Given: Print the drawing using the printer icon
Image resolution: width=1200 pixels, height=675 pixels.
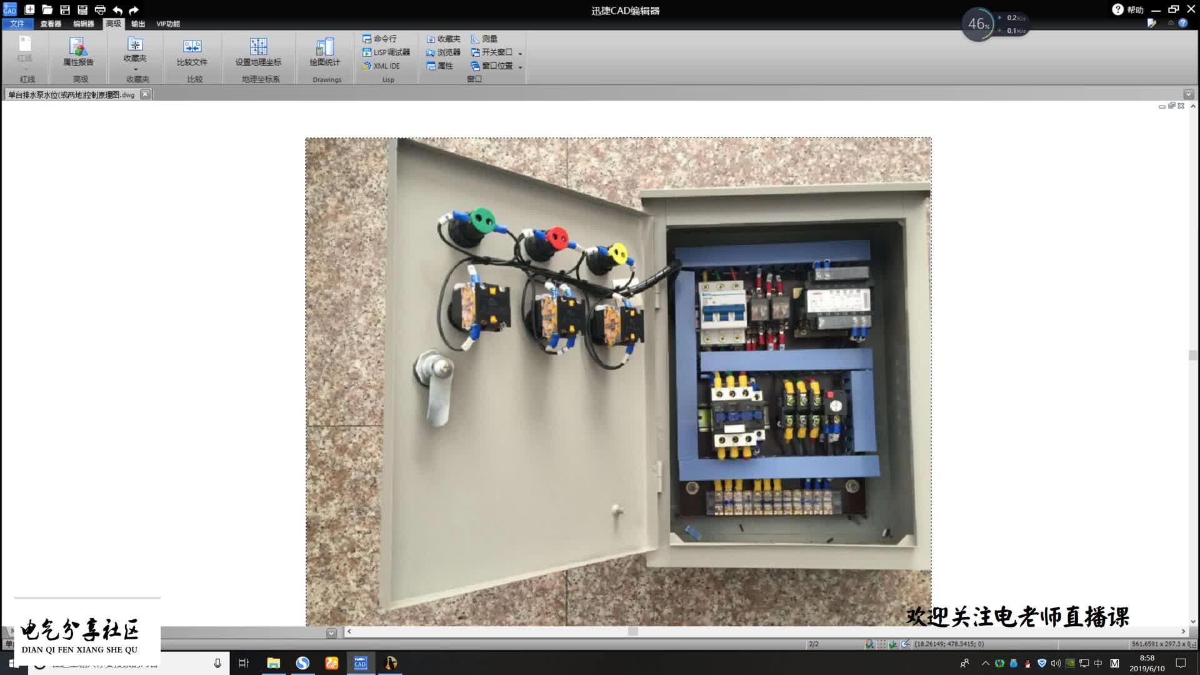Looking at the screenshot, I should pos(100,9).
